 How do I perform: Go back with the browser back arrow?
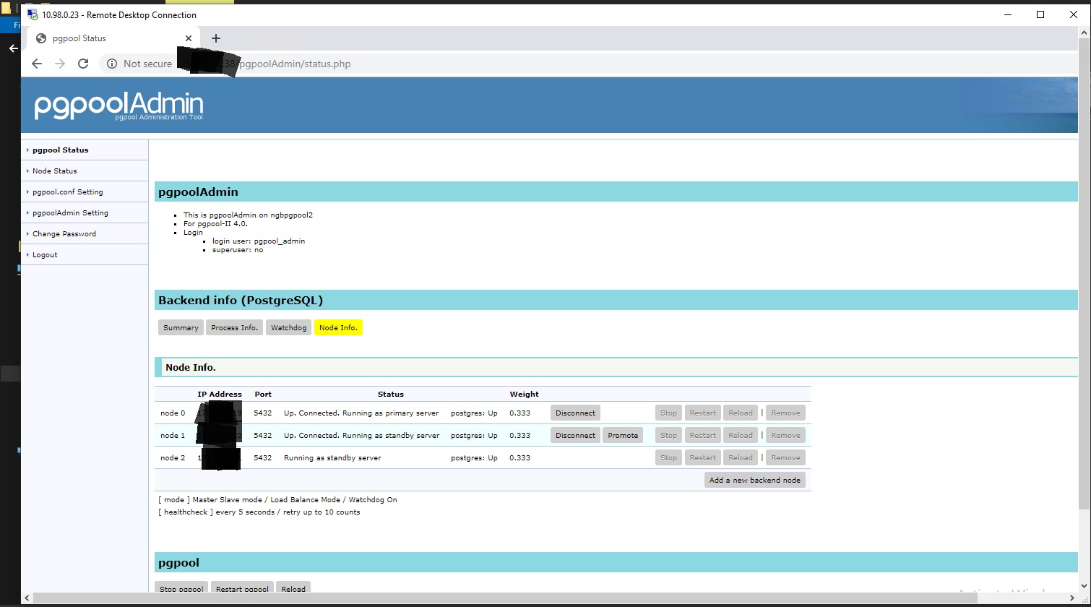coord(37,64)
